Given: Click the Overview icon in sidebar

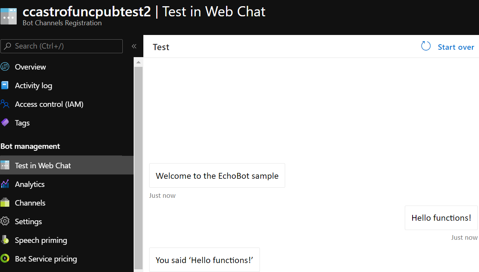Looking at the screenshot, I should point(5,67).
